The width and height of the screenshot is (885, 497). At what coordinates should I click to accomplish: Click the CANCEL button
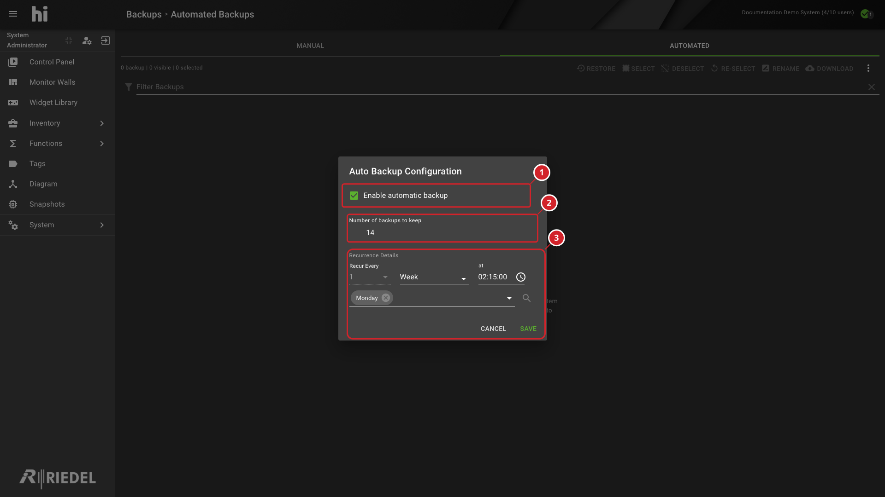pyautogui.click(x=493, y=329)
